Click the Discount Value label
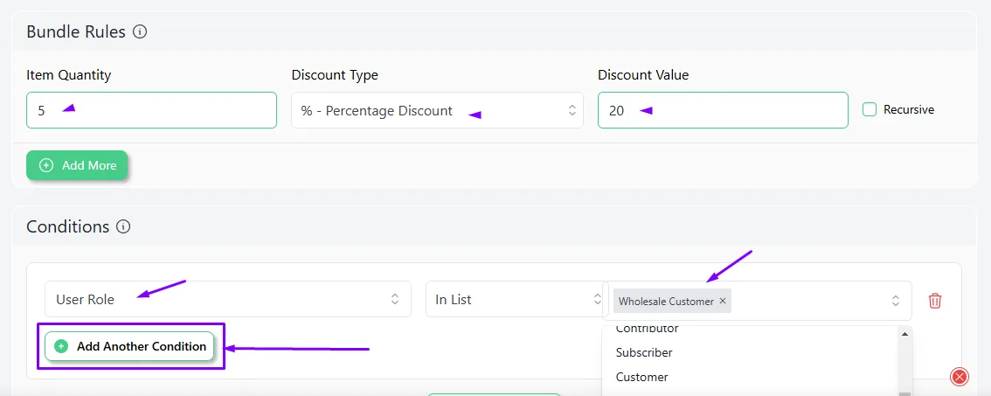The image size is (991, 396). pyautogui.click(x=643, y=74)
